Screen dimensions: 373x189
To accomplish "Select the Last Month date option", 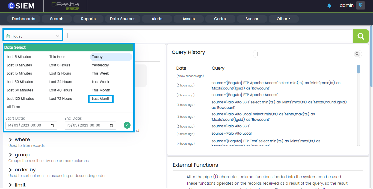I will 101,99.
